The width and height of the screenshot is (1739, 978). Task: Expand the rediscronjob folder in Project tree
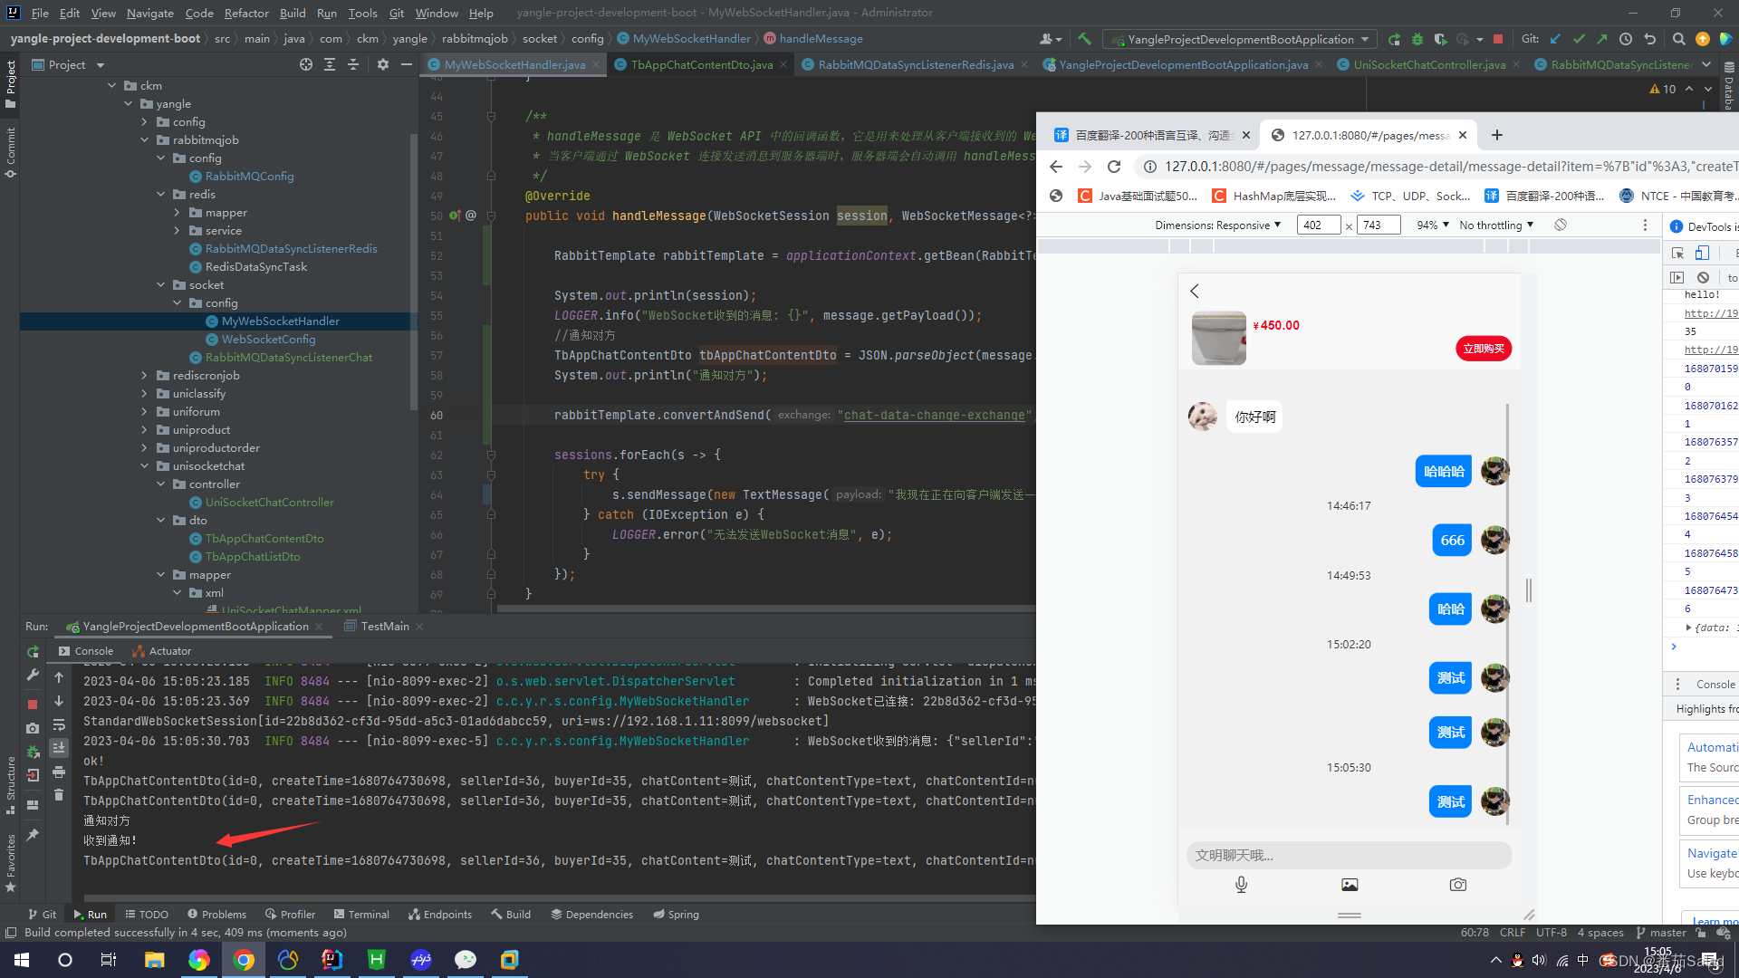tap(144, 376)
